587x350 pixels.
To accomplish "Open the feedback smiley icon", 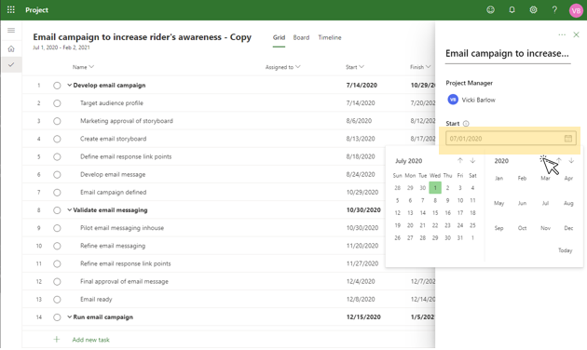I will click(x=490, y=10).
